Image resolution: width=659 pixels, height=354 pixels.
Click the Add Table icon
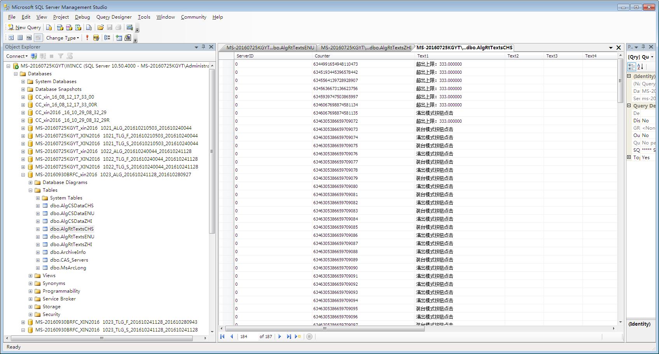coord(119,38)
